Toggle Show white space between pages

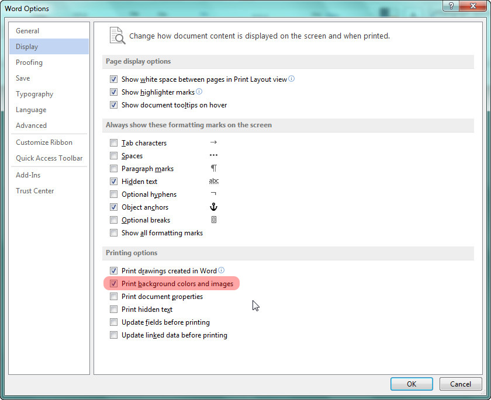tap(113, 79)
